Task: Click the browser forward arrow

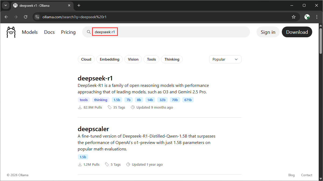Action: (16, 17)
